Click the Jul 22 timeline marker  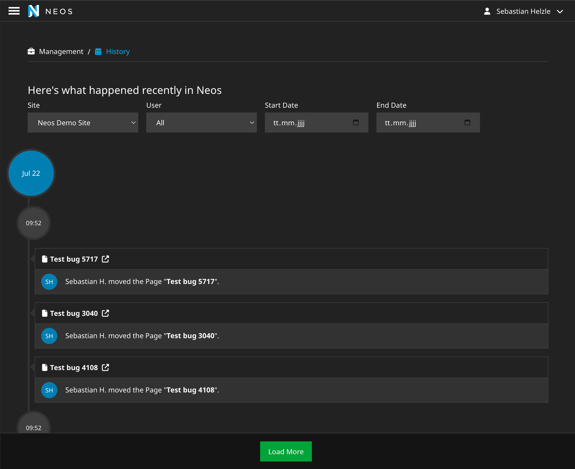tap(31, 173)
